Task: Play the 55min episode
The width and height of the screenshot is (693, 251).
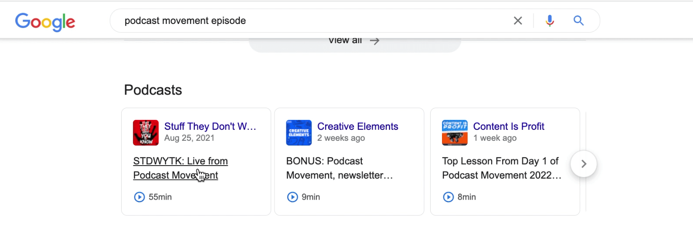Action: [x=139, y=197]
